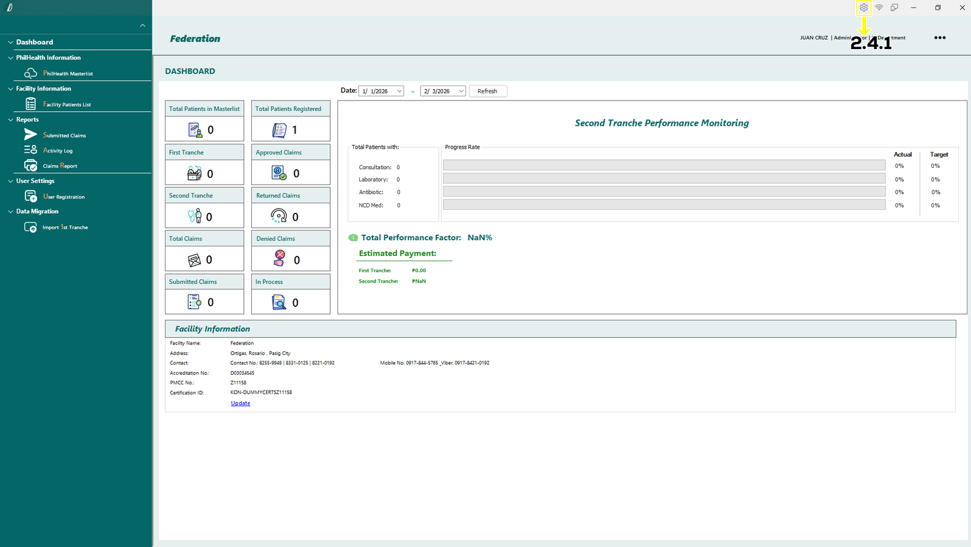971x547 pixels.
Task: Collapse sidebar using top chevron arrow
Action: click(143, 25)
